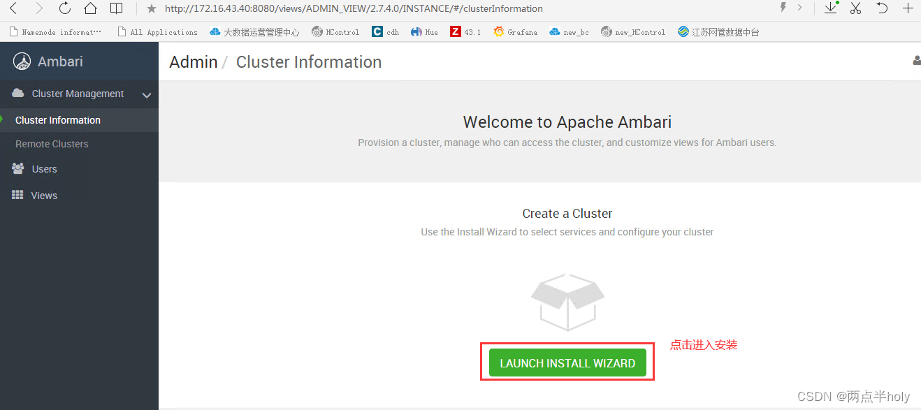The image size is (921, 410).
Task: Go back with the browser back arrow
Action: coord(13,9)
